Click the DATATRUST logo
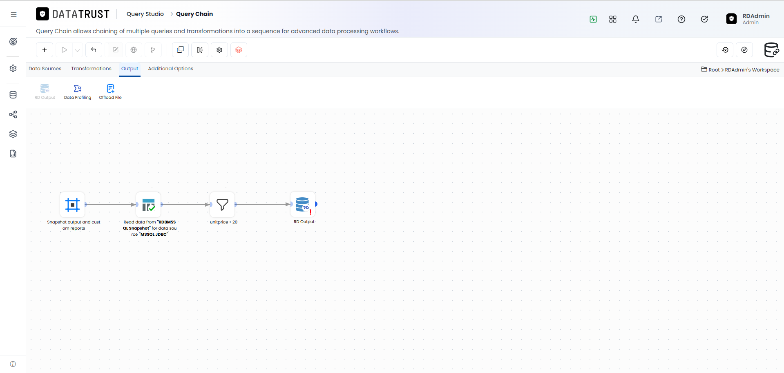Screen dimensions: 784x373 73,14
